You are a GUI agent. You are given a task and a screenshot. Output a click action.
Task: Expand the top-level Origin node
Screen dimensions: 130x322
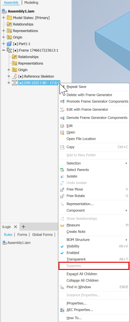pos(4,37)
